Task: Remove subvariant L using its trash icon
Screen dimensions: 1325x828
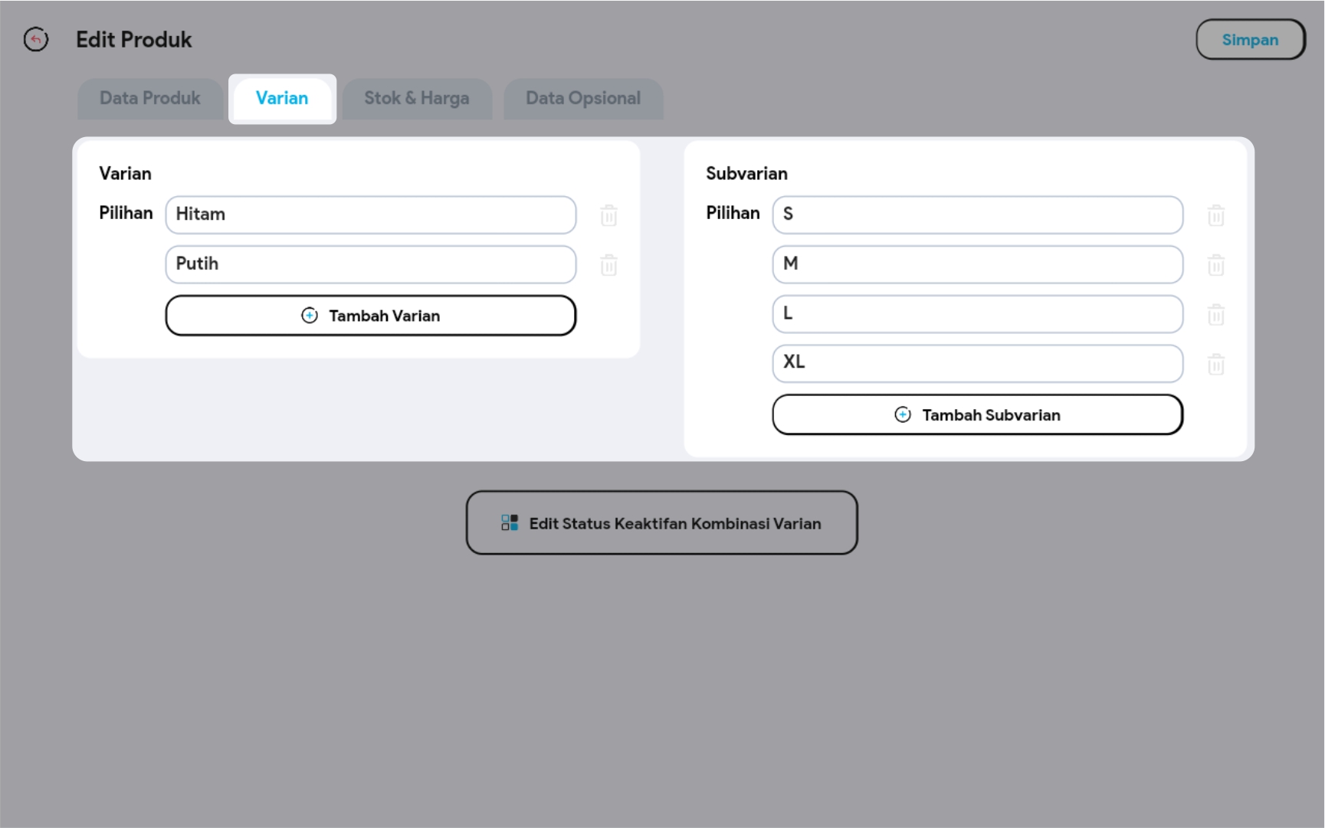Action: coord(1215,315)
